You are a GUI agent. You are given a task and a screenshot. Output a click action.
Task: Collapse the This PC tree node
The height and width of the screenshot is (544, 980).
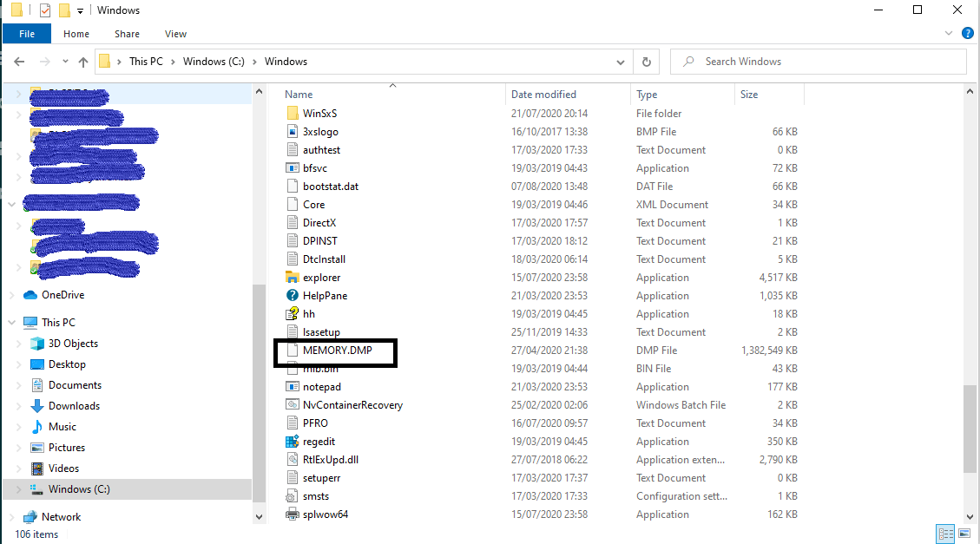point(12,322)
